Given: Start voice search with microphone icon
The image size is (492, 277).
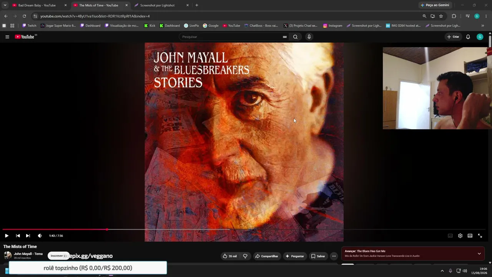Looking at the screenshot, I should pyautogui.click(x=309, y=37).
